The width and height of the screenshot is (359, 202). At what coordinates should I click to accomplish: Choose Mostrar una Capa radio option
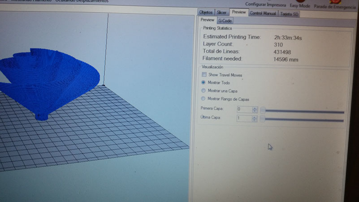tap(203, 90)
